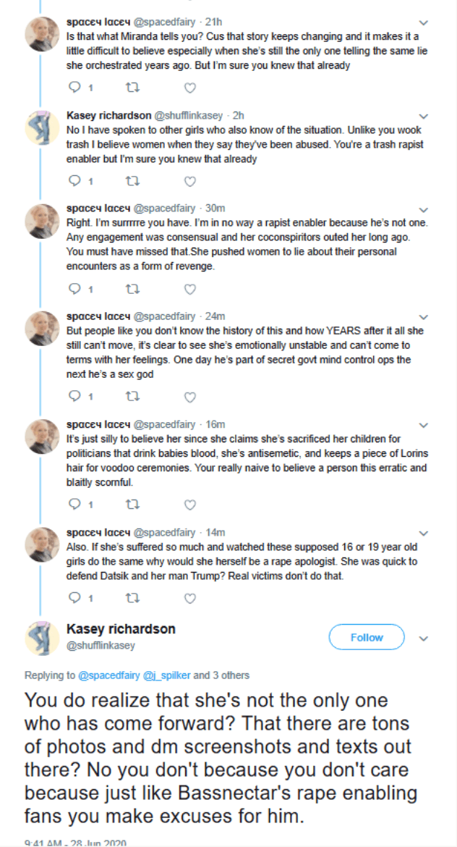Open the @spacedfairy mention in Replying to
The width and height of the screenshot is (457, 847).
pyautogui.click(x=108, y=675)
